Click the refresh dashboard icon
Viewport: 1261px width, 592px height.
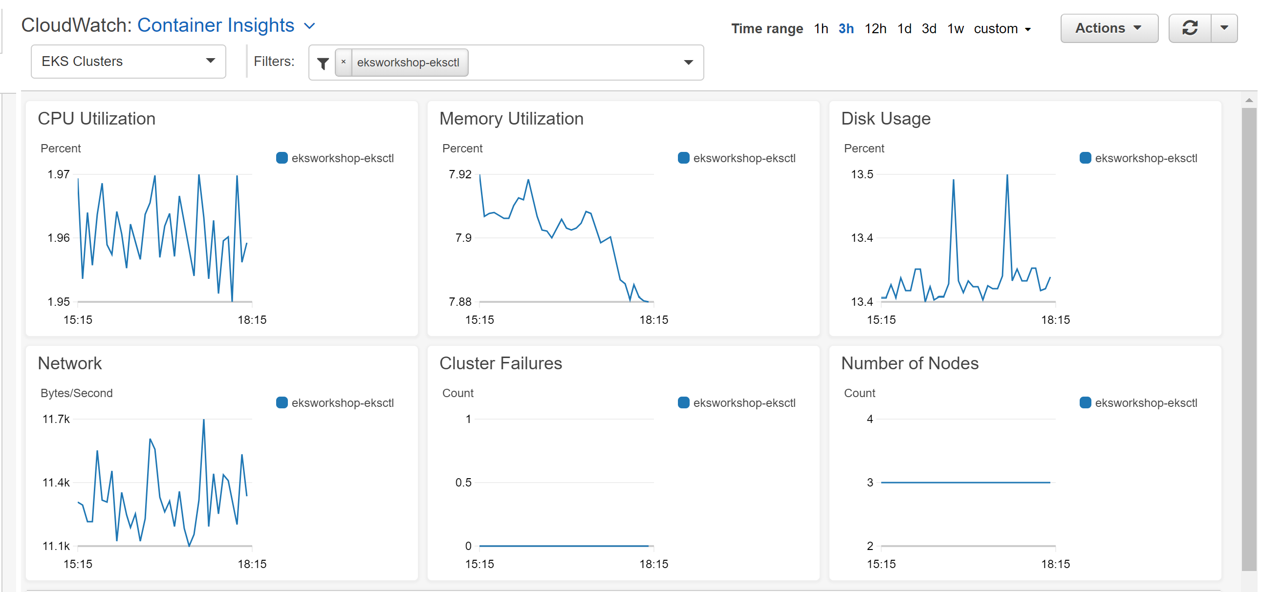(1190, 28)
